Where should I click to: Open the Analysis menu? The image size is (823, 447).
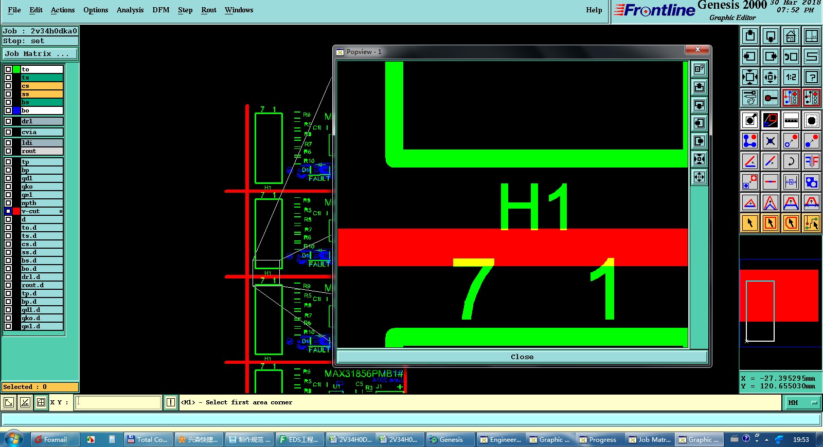tap(130, 10)
